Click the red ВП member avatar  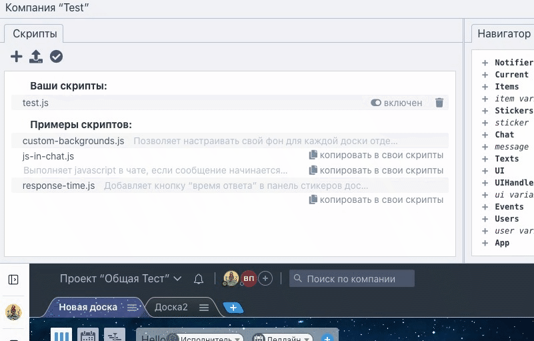tap(249, 278)
